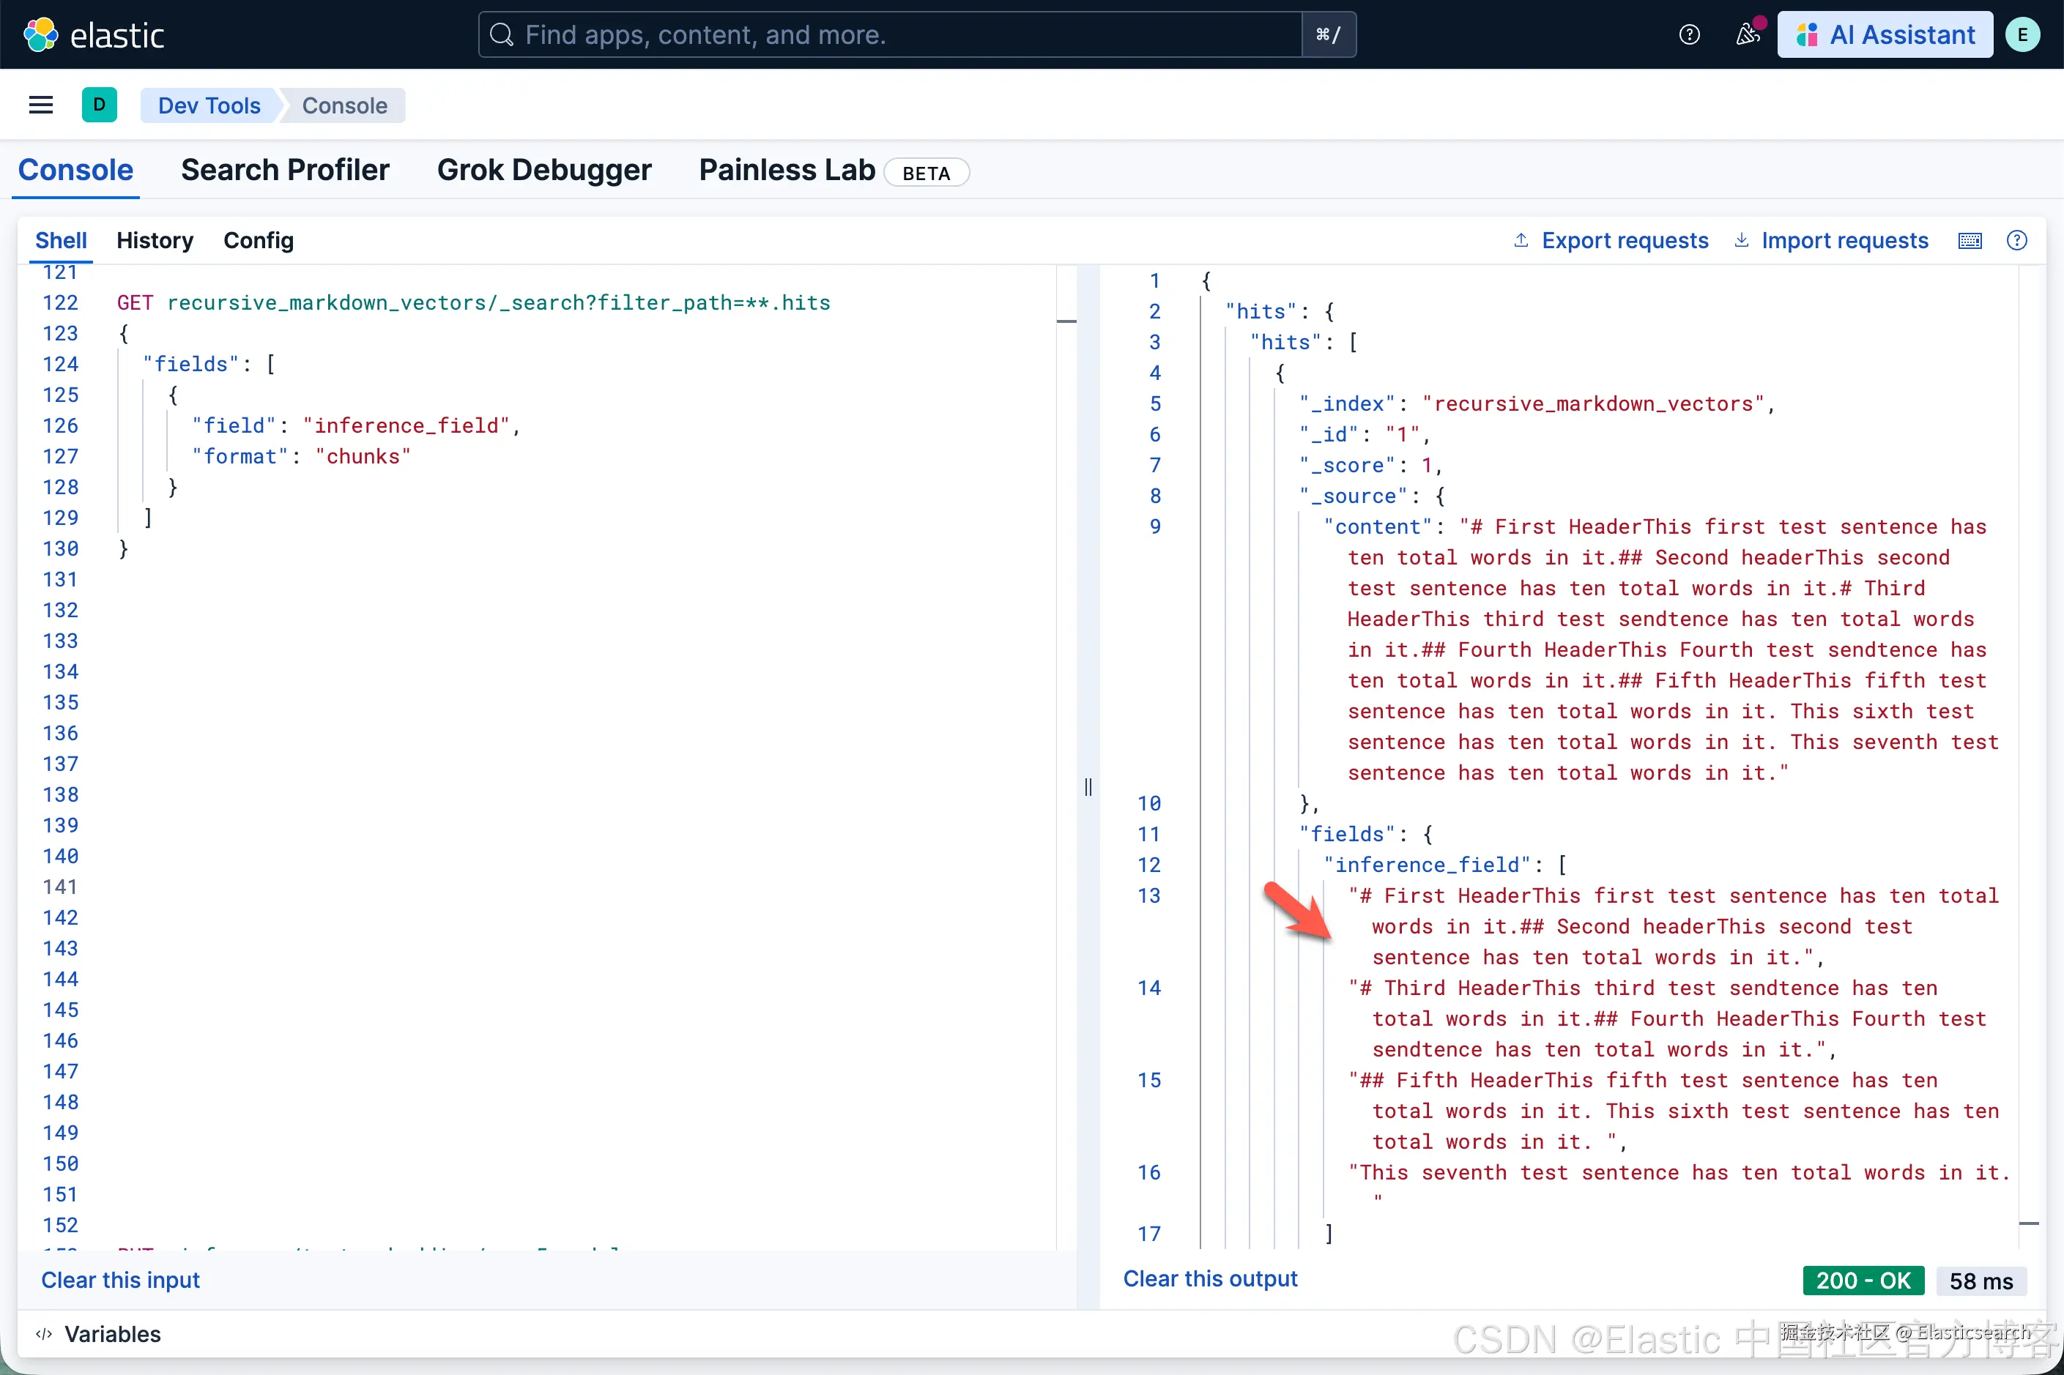
Task: Switch to the Search Profiler tab
Action: click(284, 170)
